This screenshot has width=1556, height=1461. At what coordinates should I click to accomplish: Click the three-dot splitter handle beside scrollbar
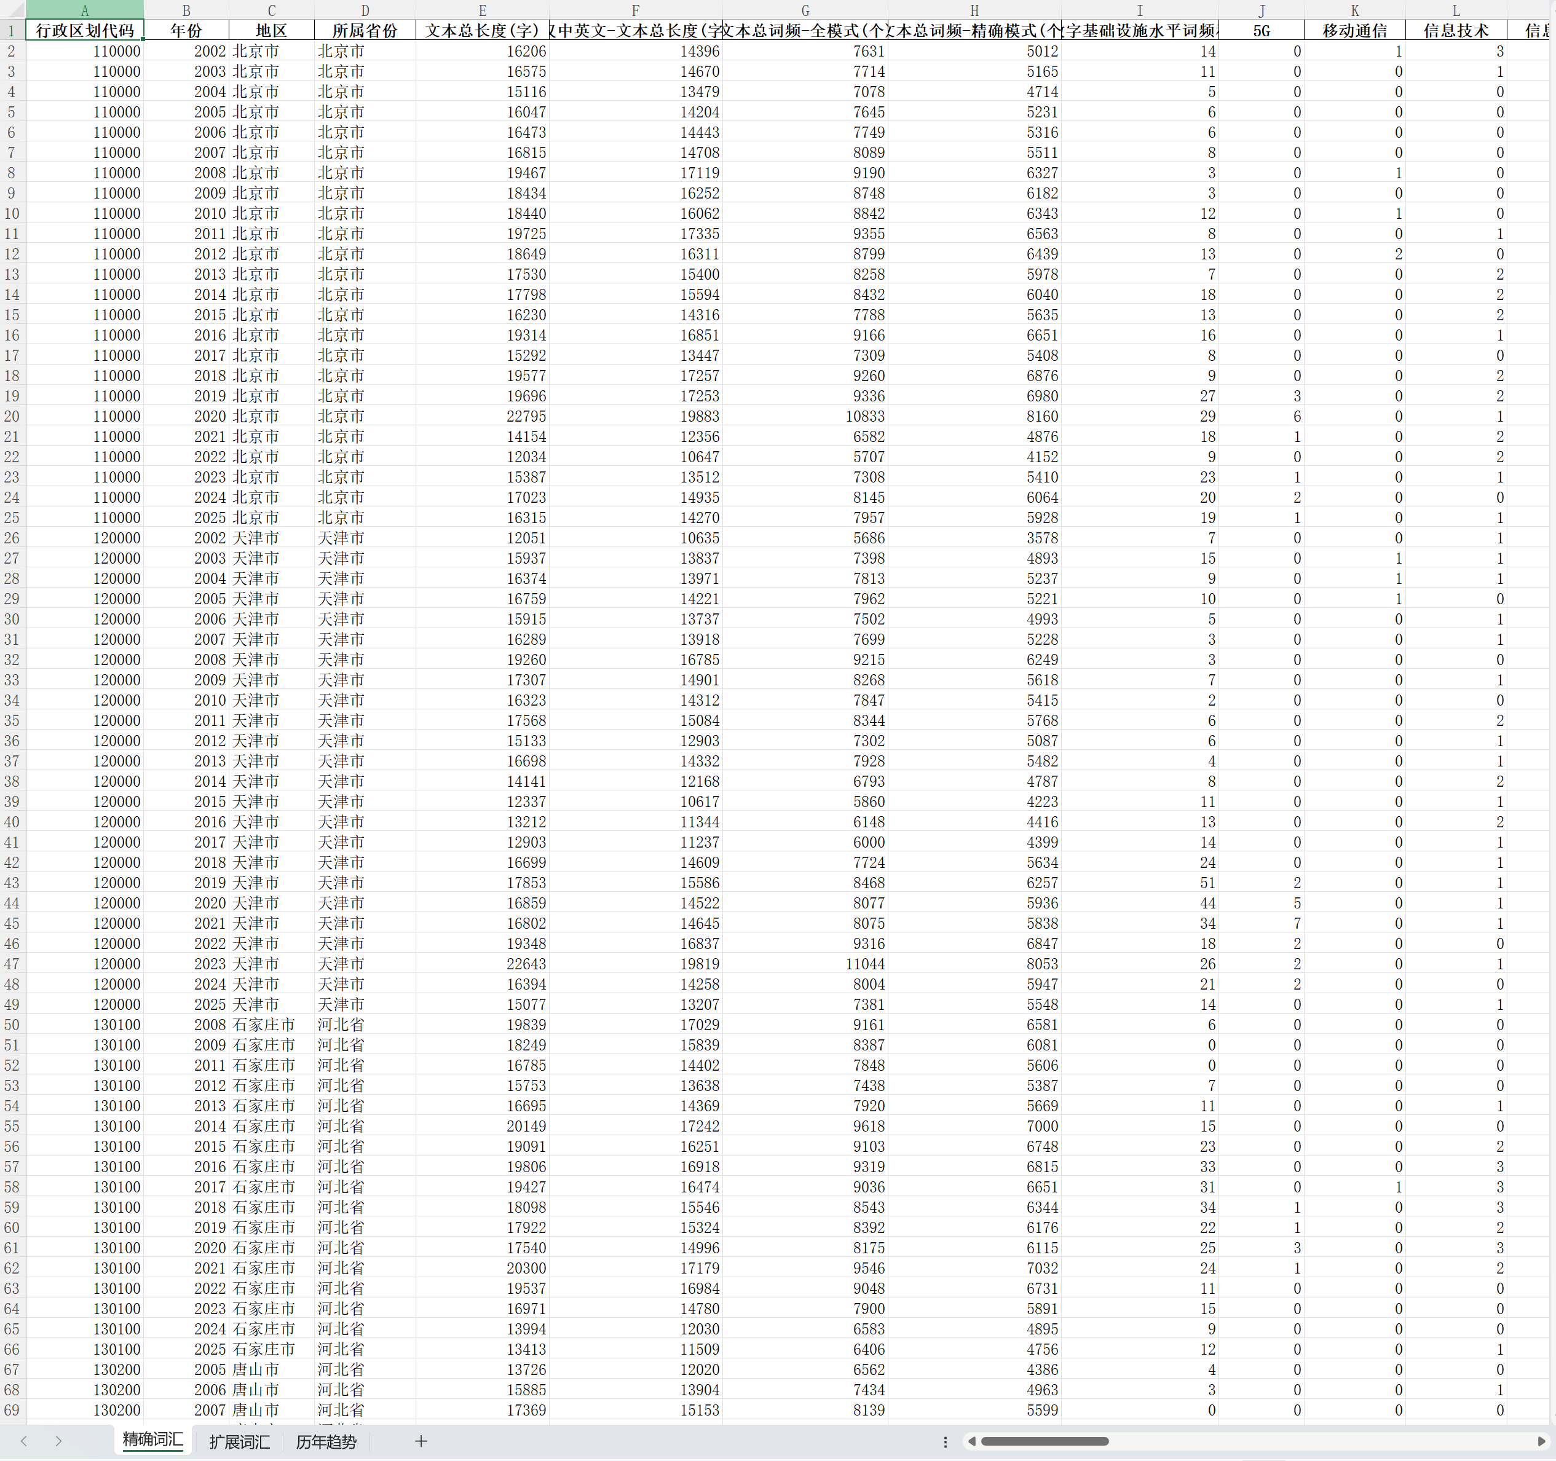tap(946, 1441)
